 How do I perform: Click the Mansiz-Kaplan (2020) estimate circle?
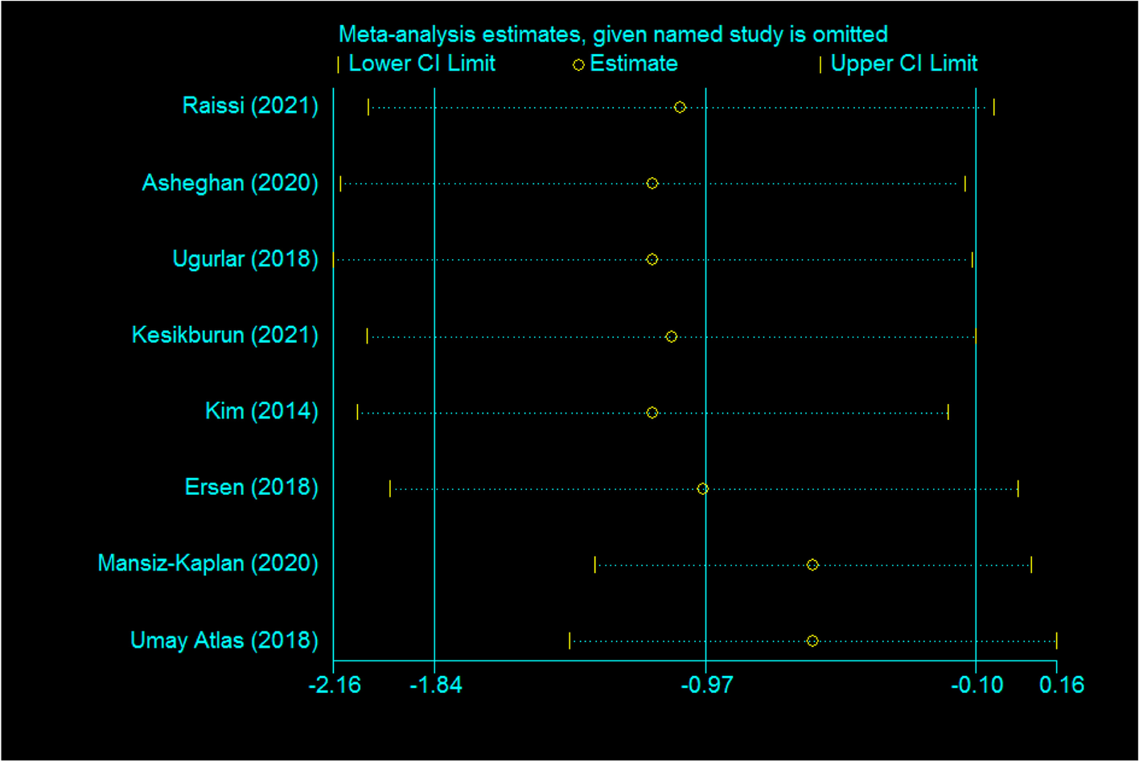[x=812, y=565]
